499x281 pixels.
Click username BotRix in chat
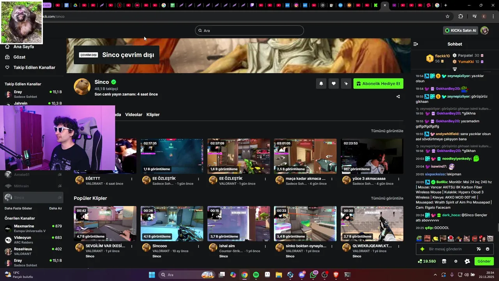pos(442,182)
